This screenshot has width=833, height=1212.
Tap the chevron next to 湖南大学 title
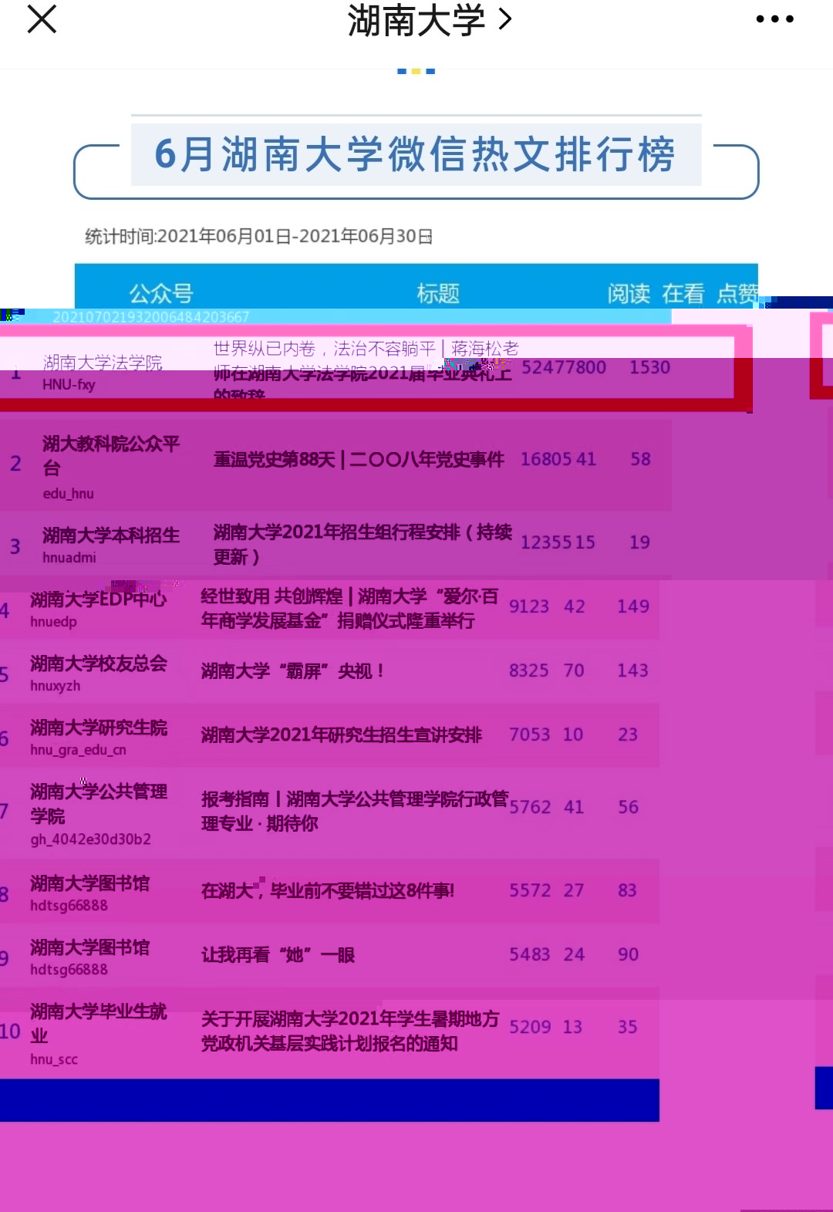pyautogui.click(x=505, y=19)
